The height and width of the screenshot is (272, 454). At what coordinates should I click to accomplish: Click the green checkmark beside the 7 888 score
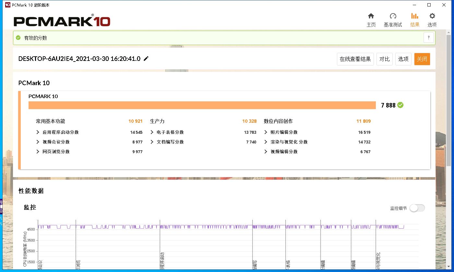pos(400,105)
